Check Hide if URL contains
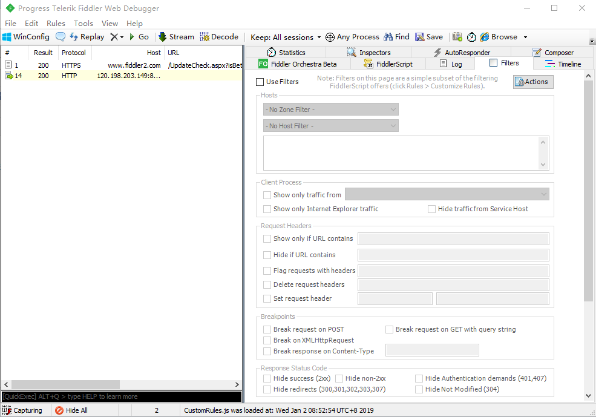The width and height of the screenshot is (596, 417). pos(267,255)
